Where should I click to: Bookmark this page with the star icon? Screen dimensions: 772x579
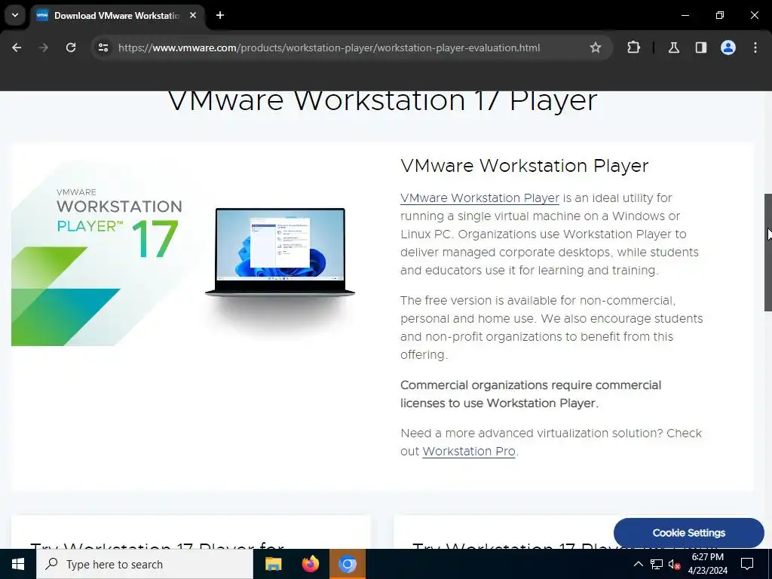pos(596,47)
